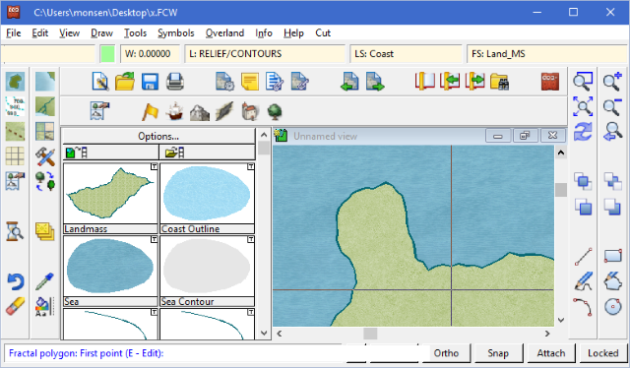Open the Symbols menu
Screen dimensions: 630x368
(175, 32)
